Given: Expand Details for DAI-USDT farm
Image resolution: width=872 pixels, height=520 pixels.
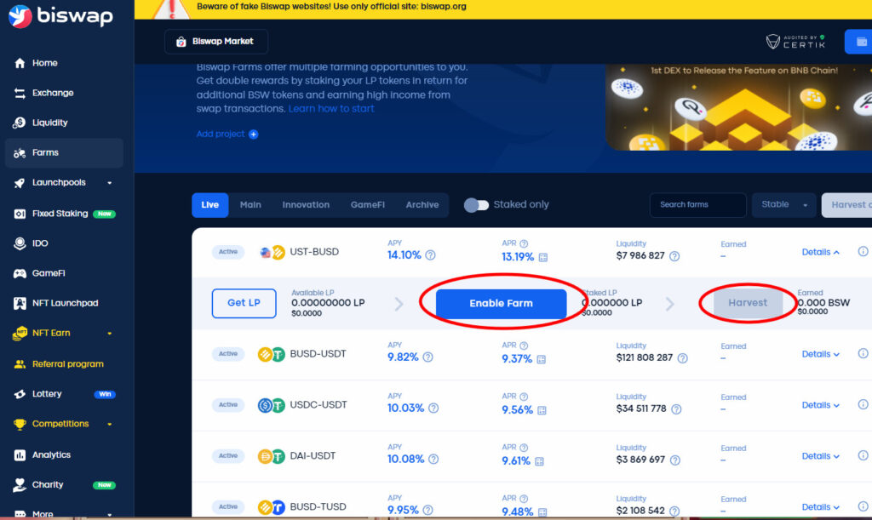Looking at the screenshot, I should [820, 457].
